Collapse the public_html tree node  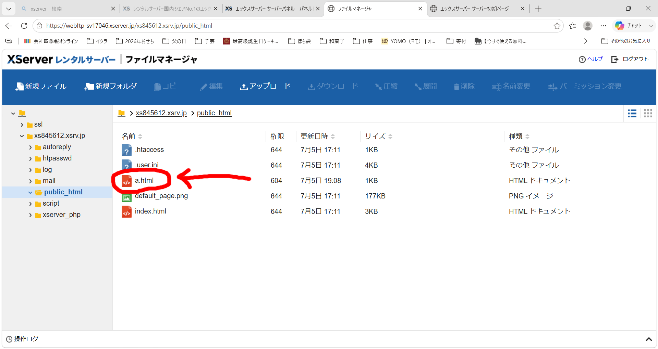[x=30, y=193]
